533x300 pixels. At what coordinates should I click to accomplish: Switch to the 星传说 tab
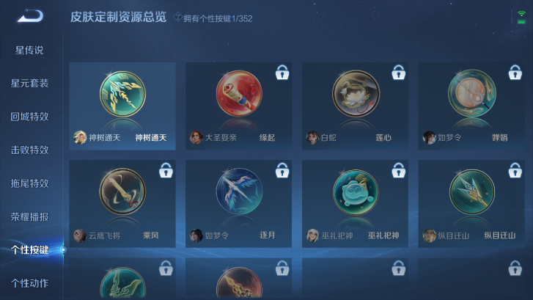coord(29,51)
